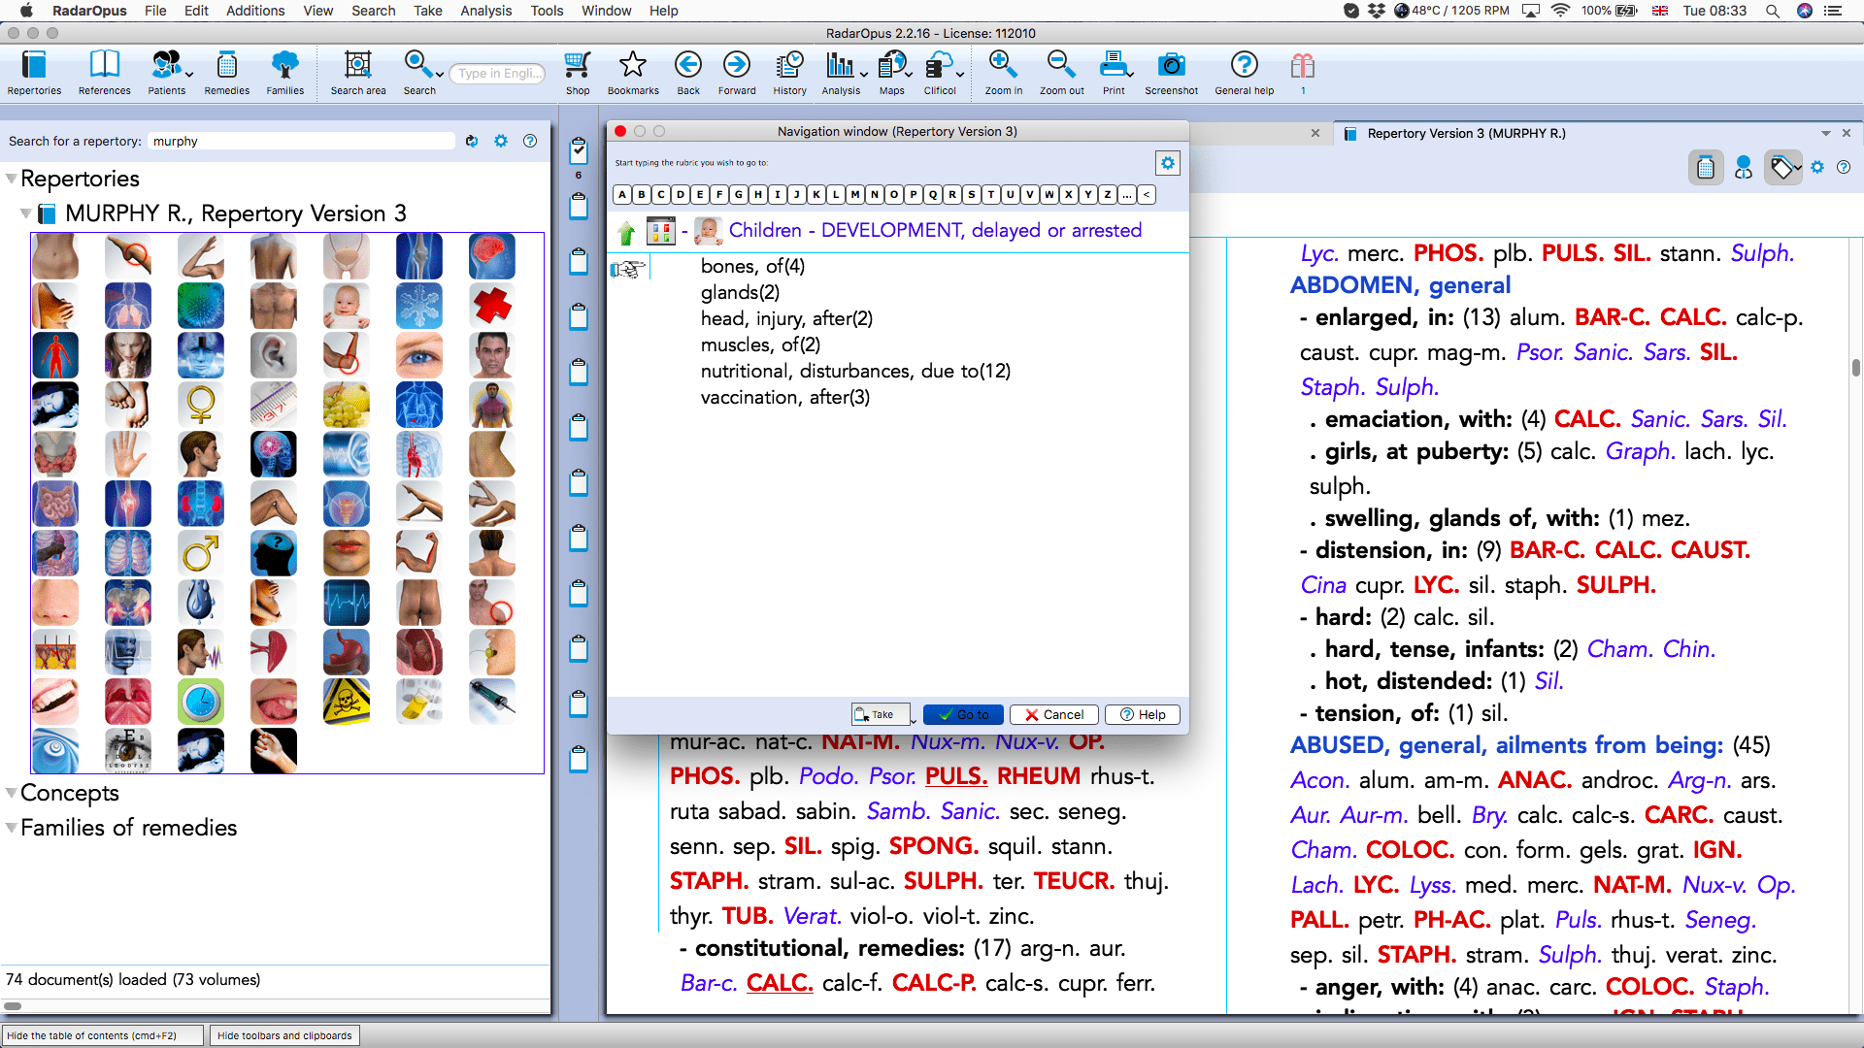
Task: Click the refresh icon next to repertory search
Action: pyautogui.click(x=472, y=141)
